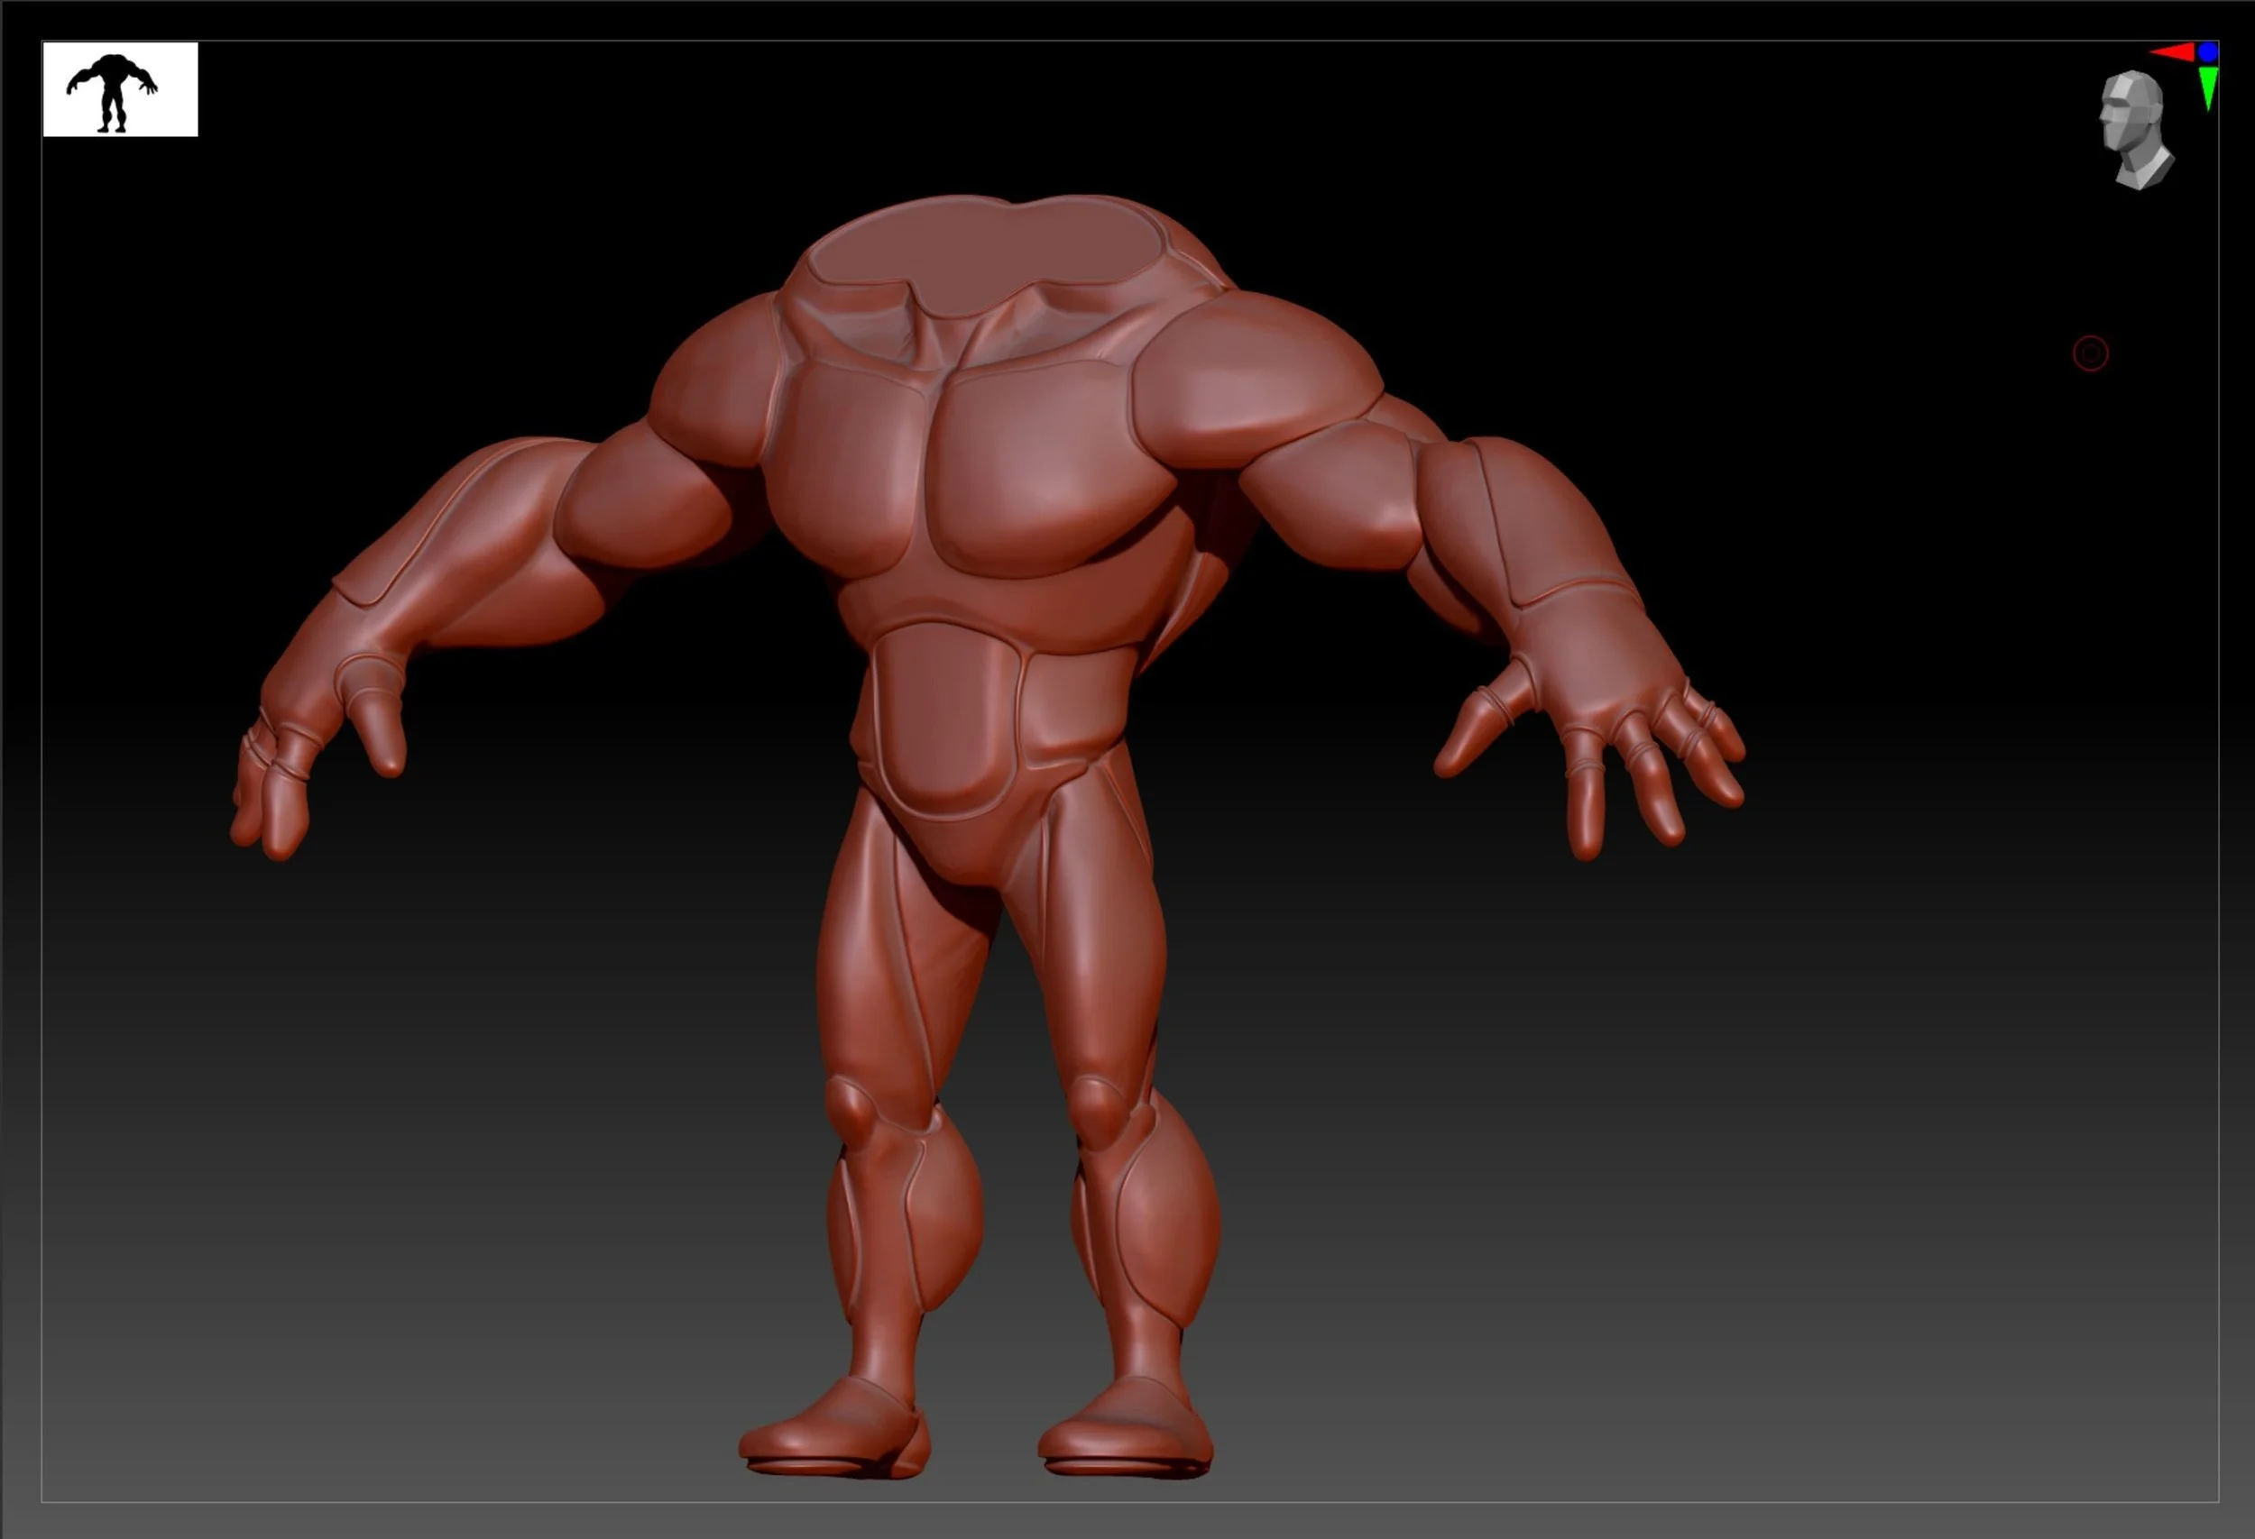Click the silhouette thumbnail preview
This screenshot has height=1539, width=2255.
[120, 89]
